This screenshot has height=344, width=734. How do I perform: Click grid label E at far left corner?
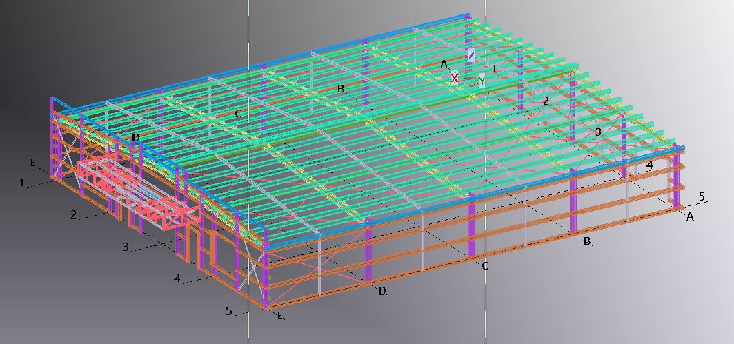point(32,163)
